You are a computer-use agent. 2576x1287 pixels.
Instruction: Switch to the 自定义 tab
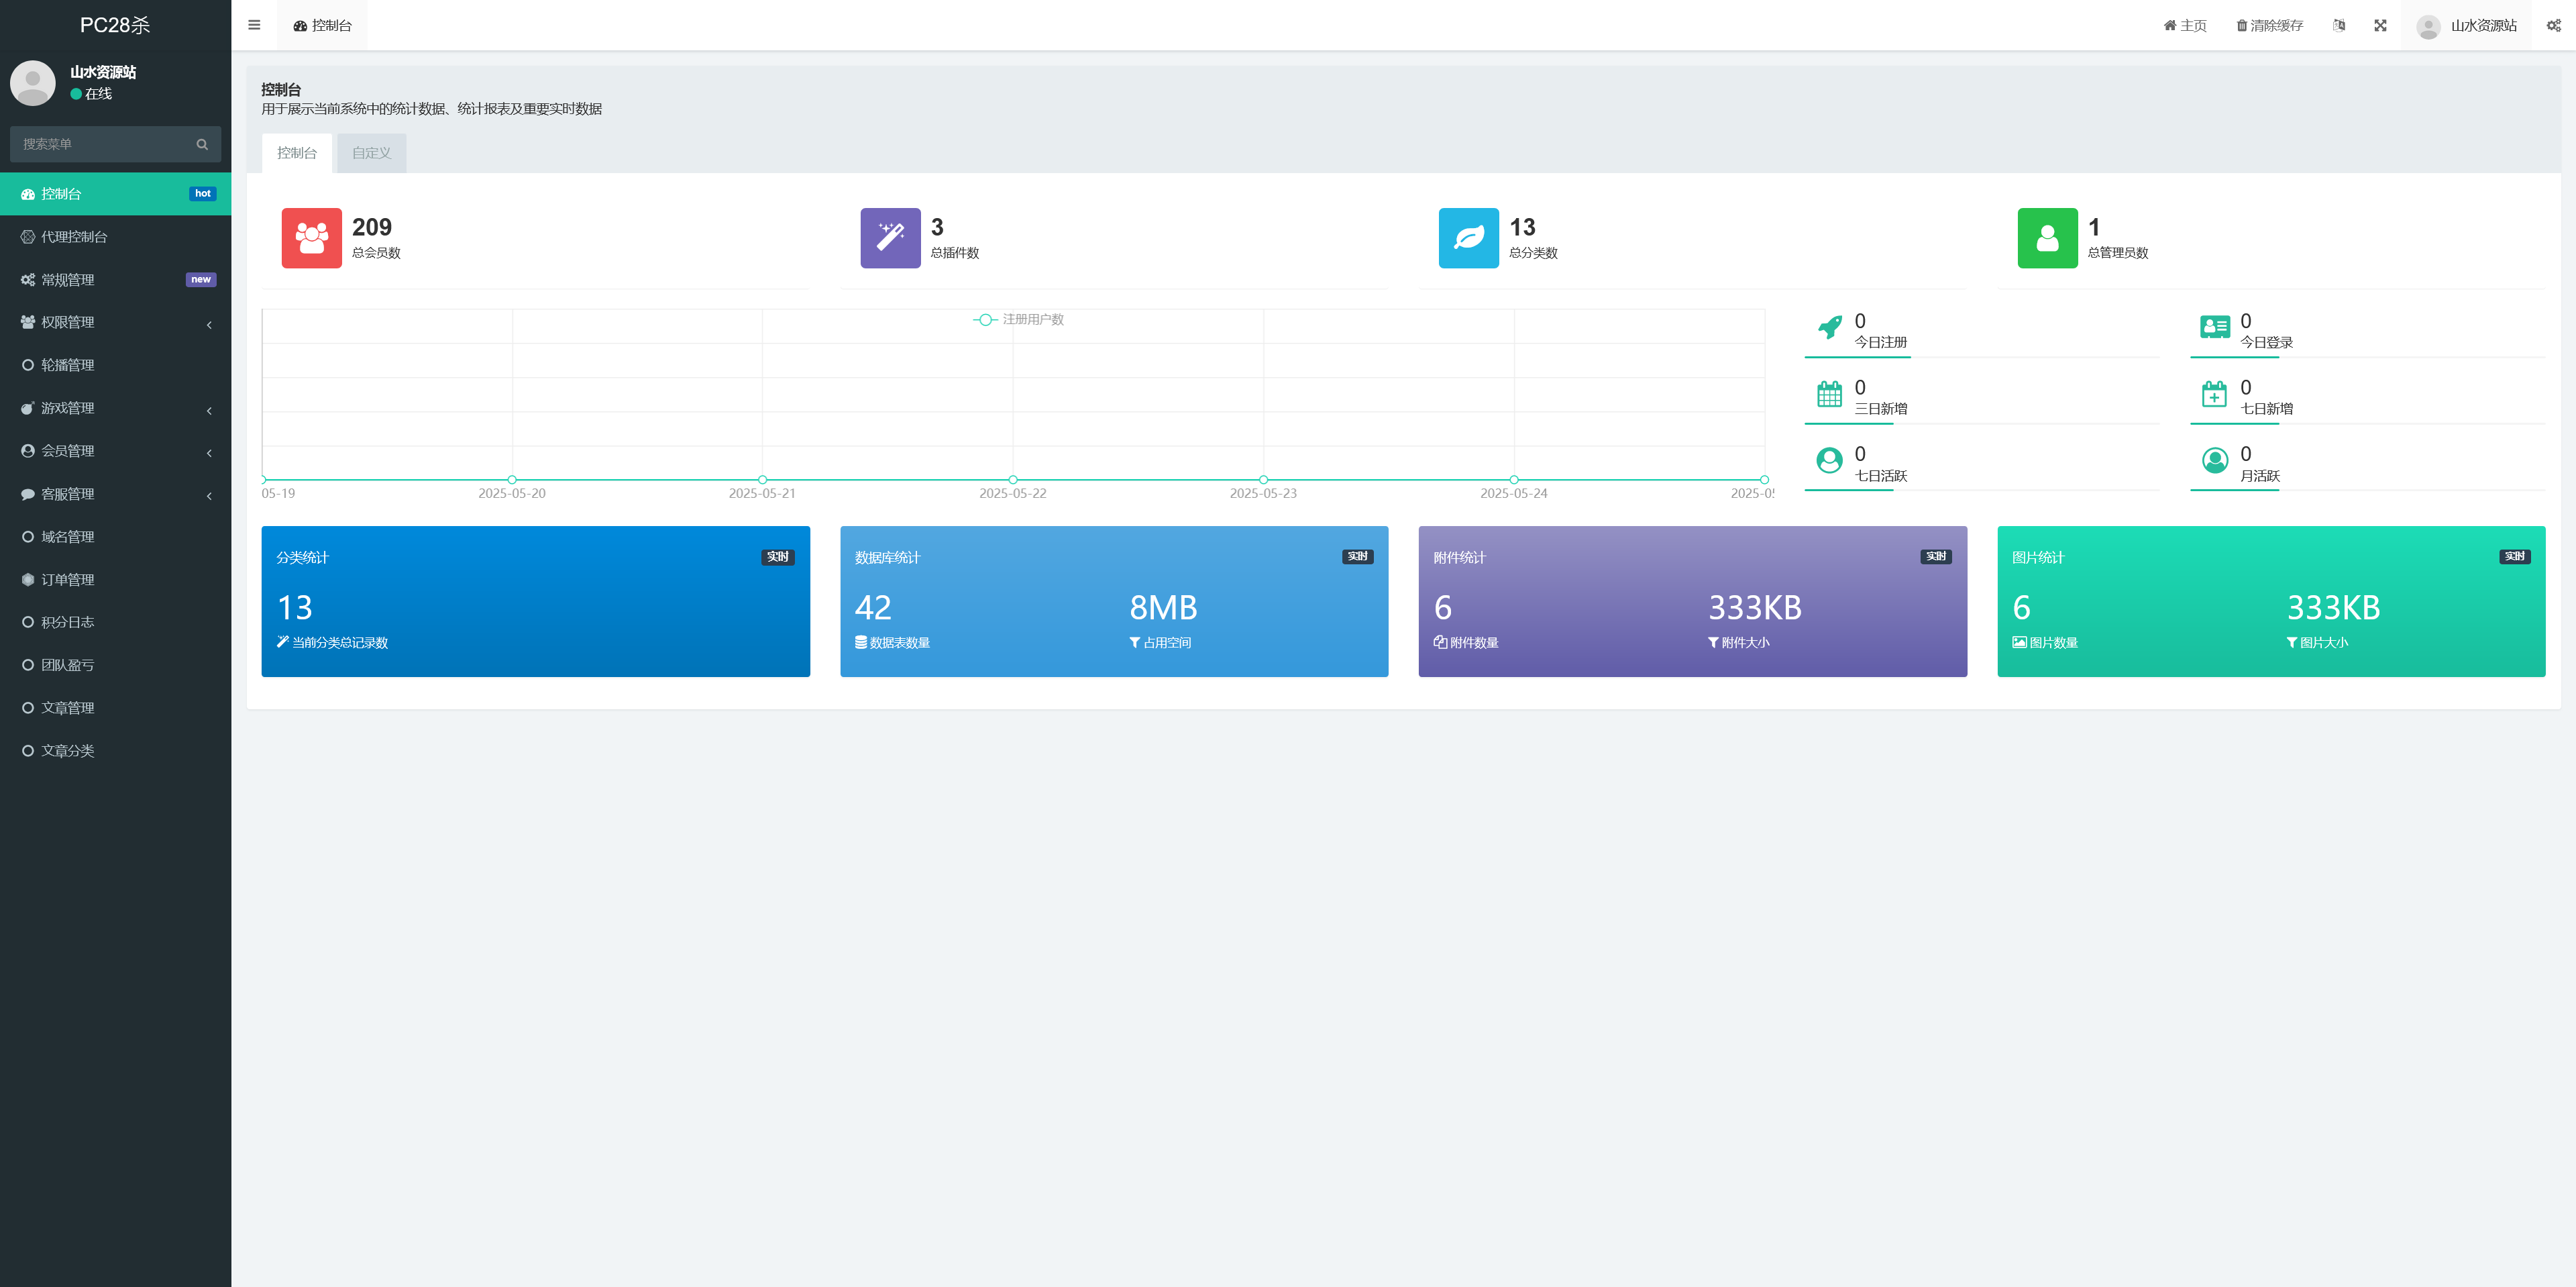click(x=371, y=153)
